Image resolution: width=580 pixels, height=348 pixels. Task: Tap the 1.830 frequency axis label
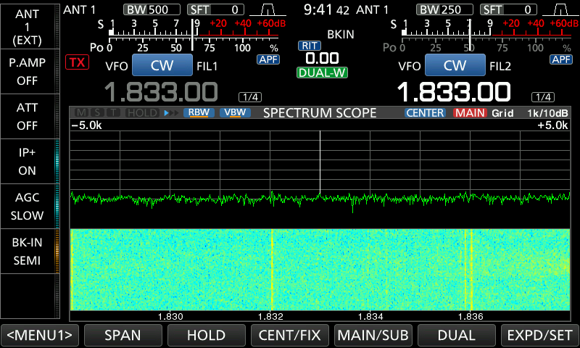coord(170,317)
